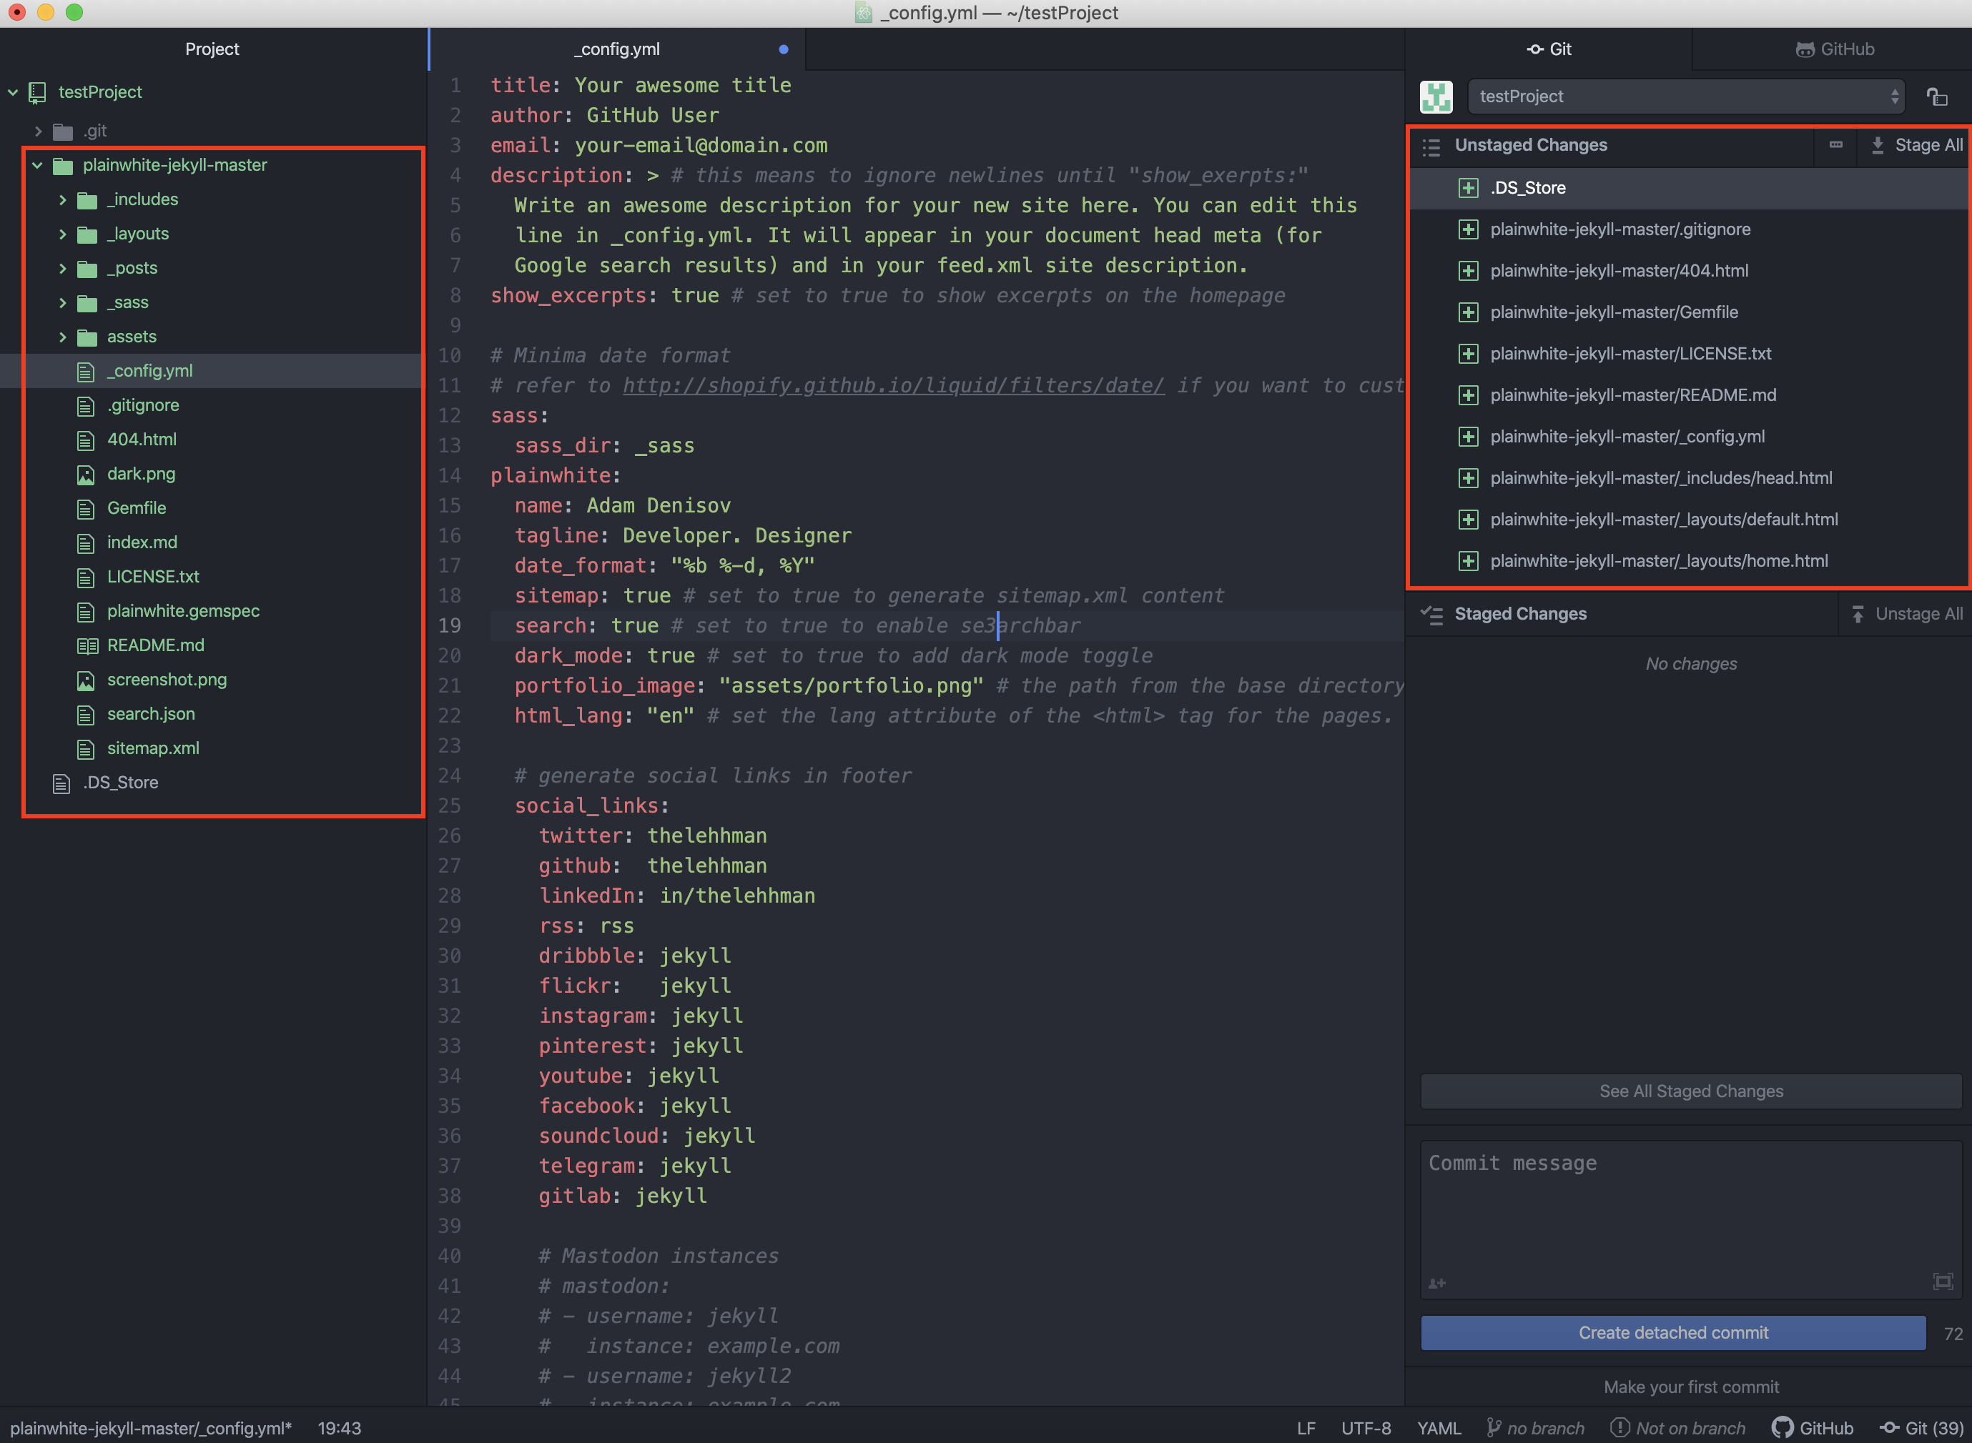Switch to the GitHub tab
This screenshot has height=1443, width=1972.
(x=1834, y=49)
